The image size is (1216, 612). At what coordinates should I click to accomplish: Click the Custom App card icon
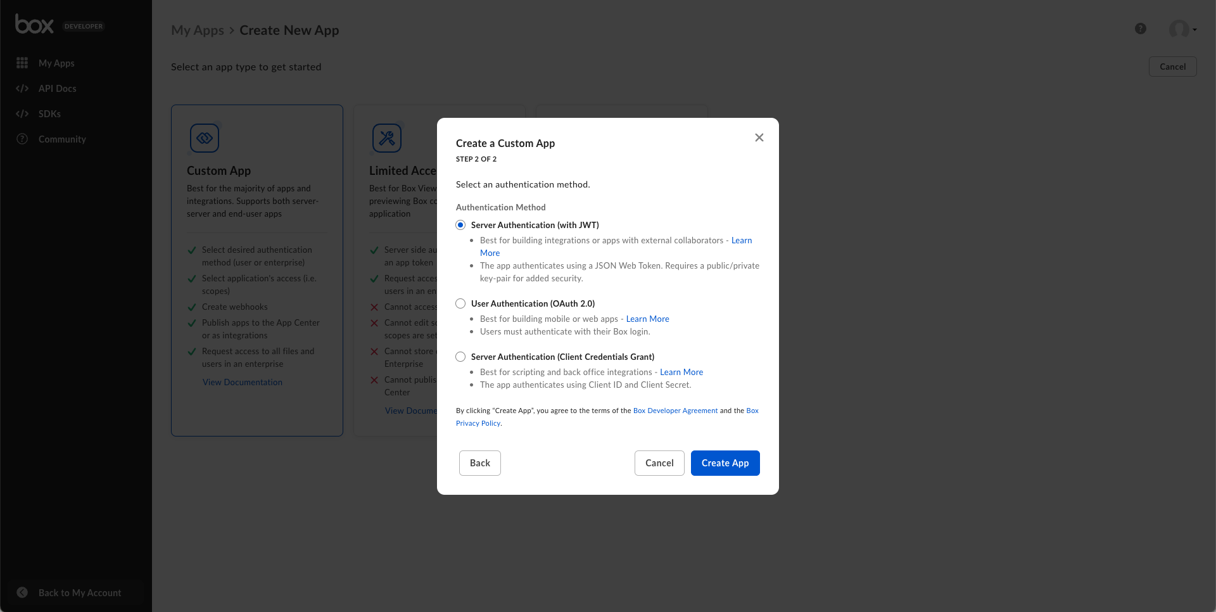(204, 137)
